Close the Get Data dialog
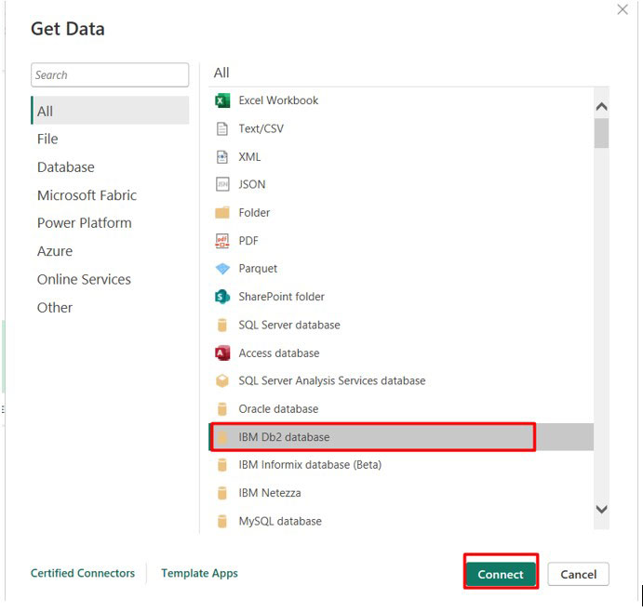 click(623, 9)
